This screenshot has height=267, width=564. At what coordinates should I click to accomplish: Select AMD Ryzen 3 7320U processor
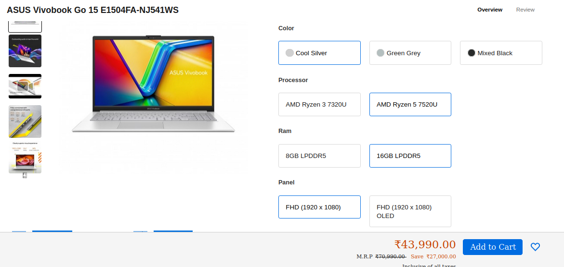click(x=319, y=104)
